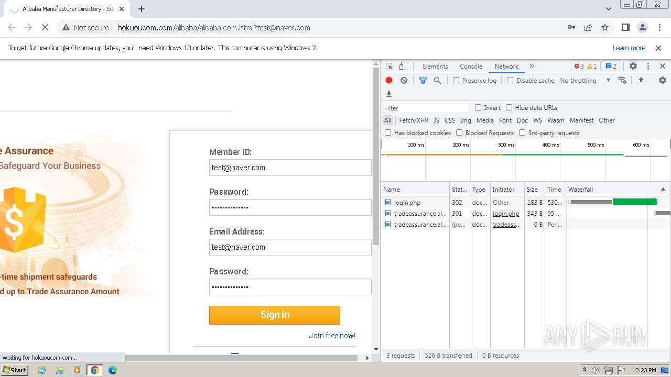671x377 pixels.
Task: Click the Not secure site indicator
Action: coord(85,28)
